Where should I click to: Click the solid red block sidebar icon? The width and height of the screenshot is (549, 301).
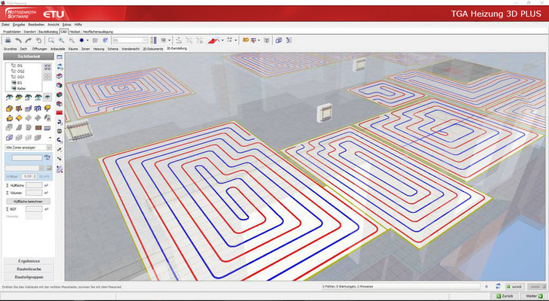pos(60,112)
